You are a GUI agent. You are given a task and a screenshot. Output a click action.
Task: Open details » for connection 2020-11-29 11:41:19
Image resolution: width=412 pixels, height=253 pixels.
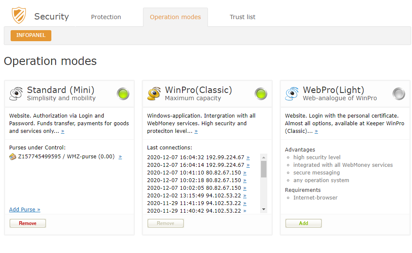(x=245, y=203)
